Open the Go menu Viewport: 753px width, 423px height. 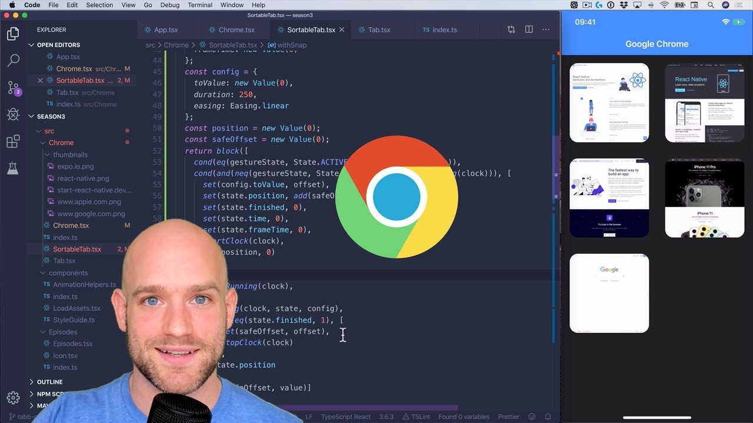pos(148,5)
